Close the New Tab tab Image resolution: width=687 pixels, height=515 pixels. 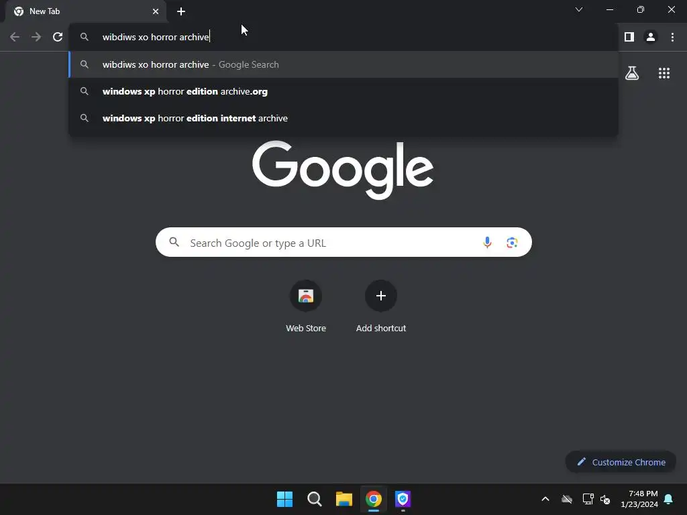point(156,11)
